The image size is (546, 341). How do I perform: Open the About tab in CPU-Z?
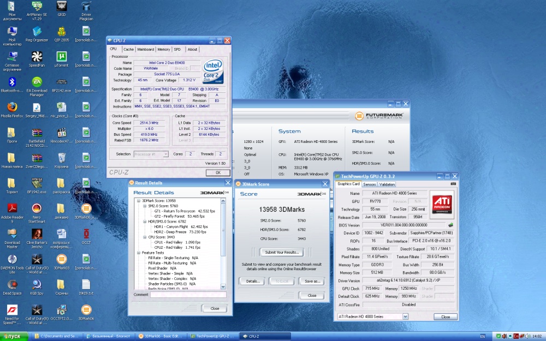click(x=192, y=50)
